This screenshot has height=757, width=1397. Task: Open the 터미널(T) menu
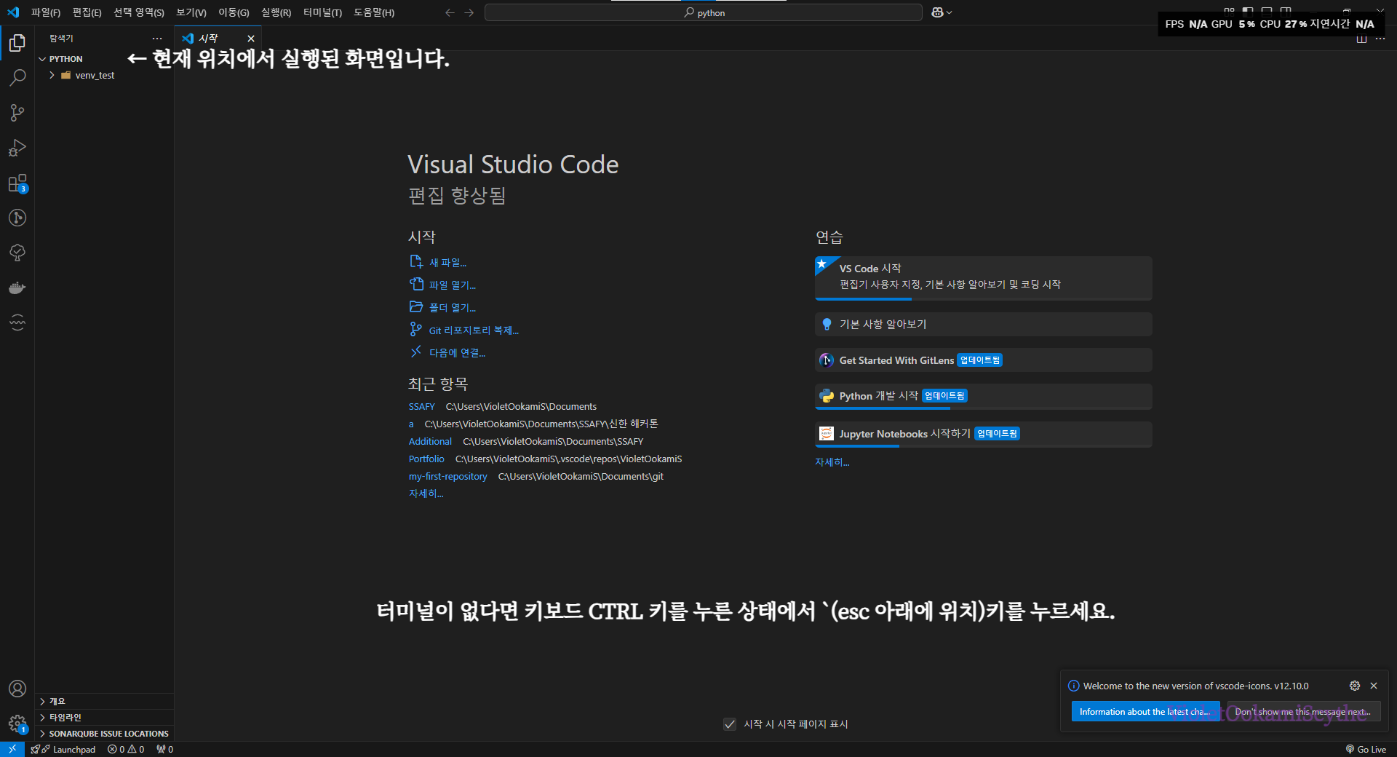[323, 12]
